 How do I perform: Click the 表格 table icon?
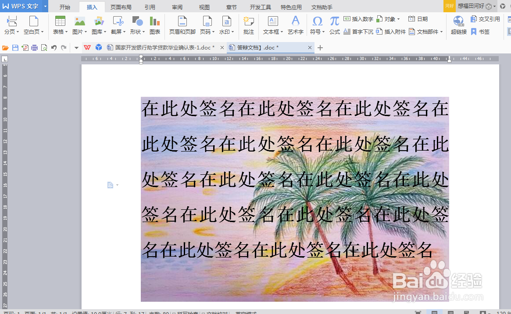60,21
